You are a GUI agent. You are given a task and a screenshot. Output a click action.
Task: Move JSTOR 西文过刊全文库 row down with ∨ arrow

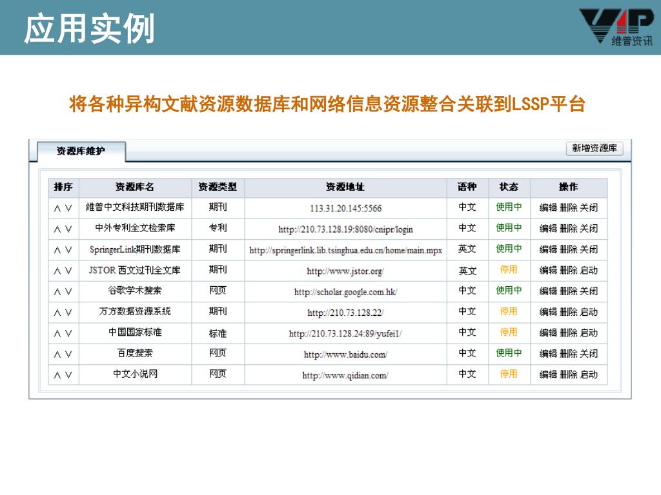coord(68,271)
